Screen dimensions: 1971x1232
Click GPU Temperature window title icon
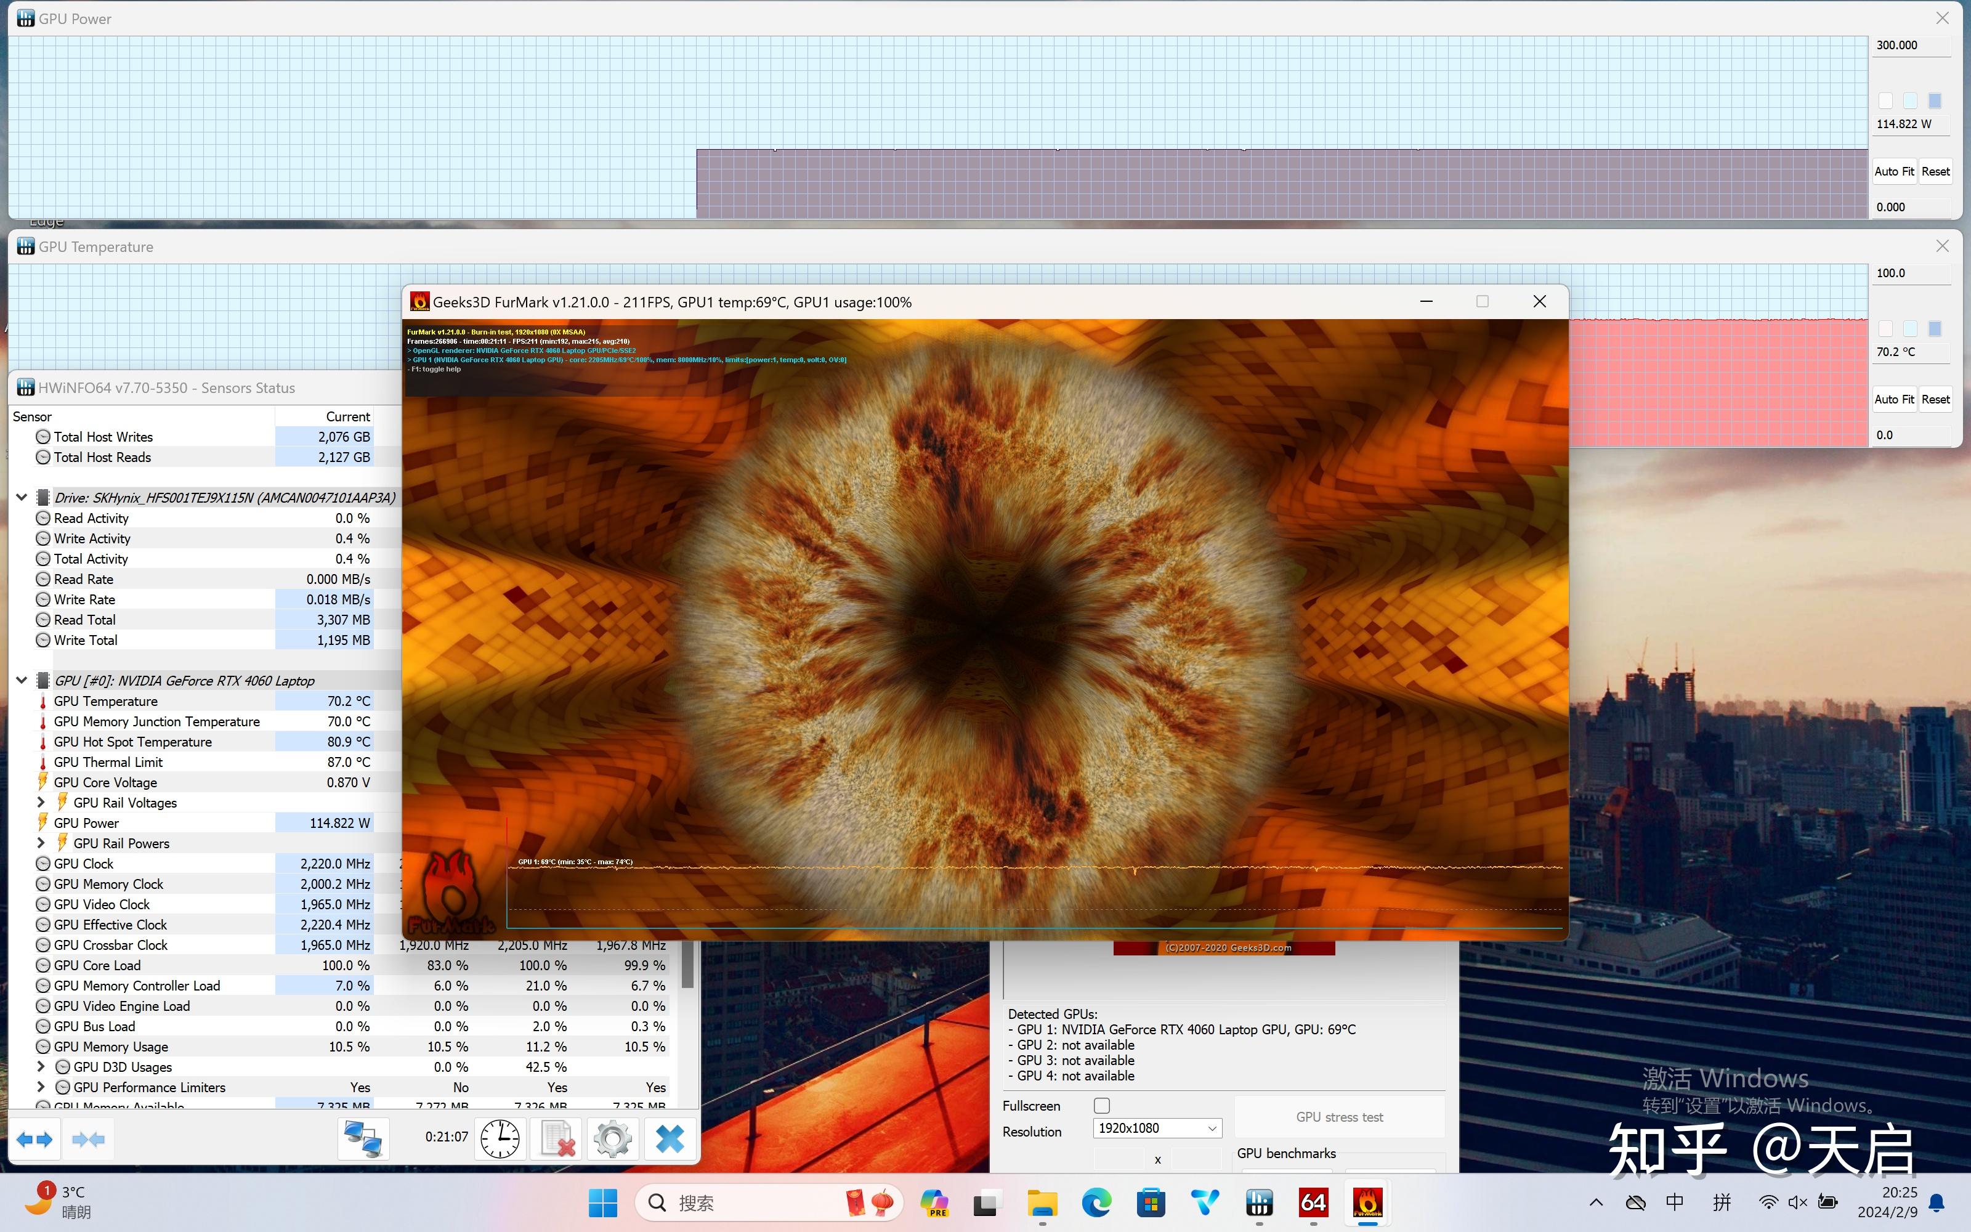(25, 246)
